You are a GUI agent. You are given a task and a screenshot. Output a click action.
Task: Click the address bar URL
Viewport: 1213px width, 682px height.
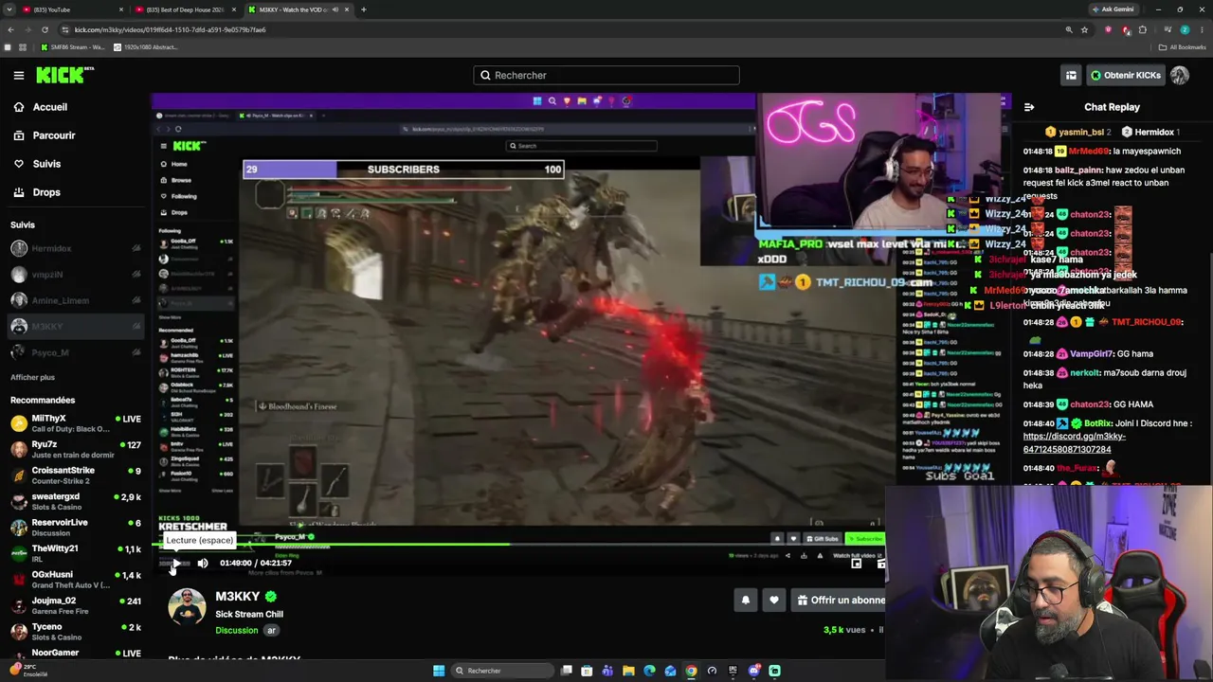tap(171, 29)
